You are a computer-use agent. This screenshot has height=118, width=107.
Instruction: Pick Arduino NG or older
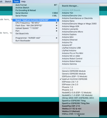(x=79, y=56)
